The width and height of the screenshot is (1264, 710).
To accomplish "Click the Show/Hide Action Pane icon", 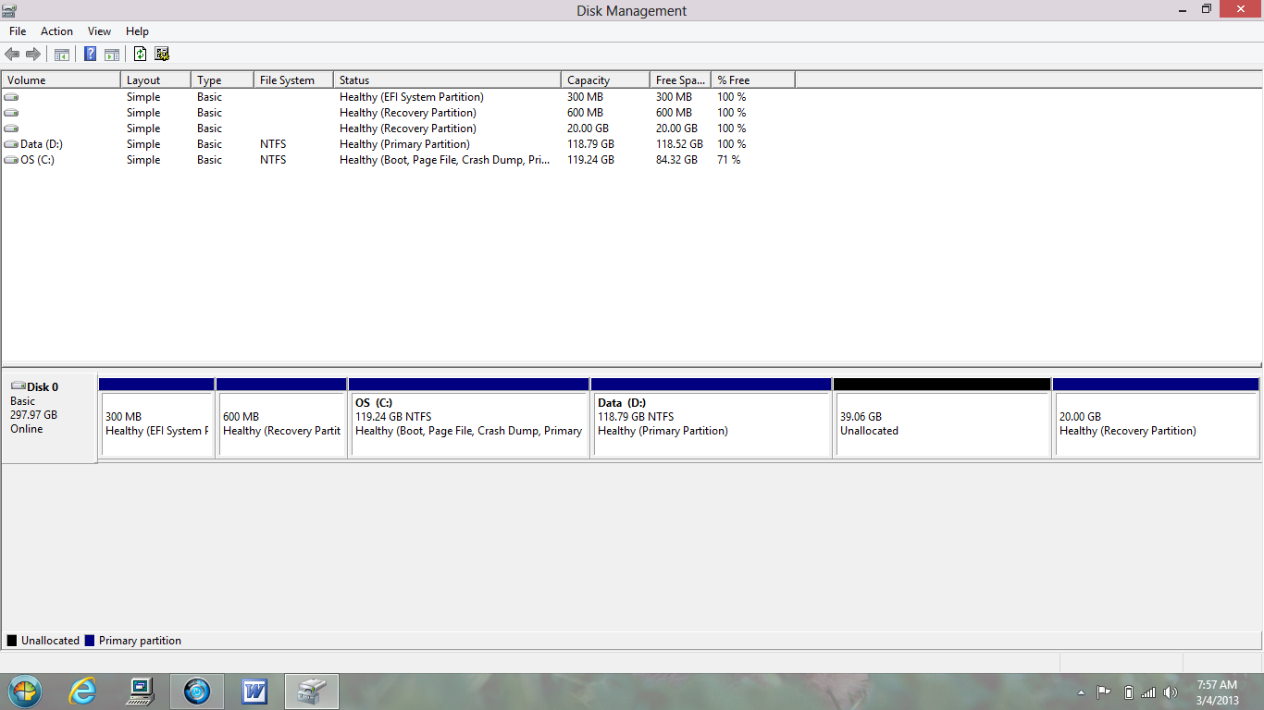I will coord(112,55).
